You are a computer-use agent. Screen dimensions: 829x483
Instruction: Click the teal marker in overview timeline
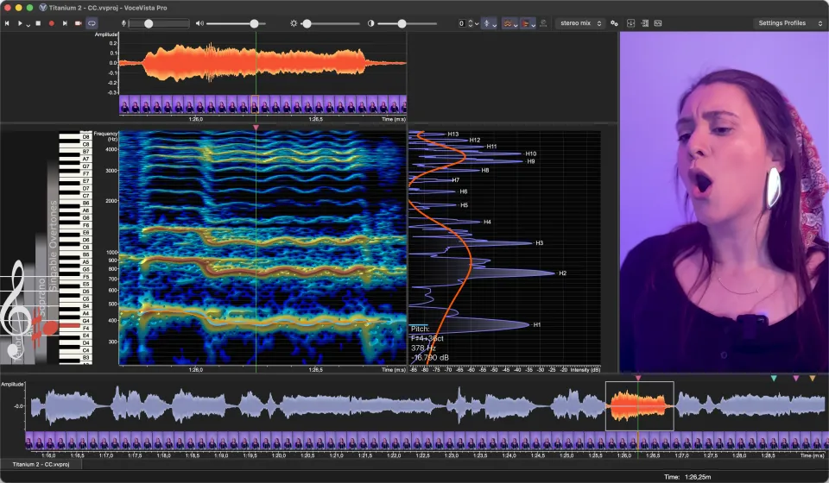coord(774,378)
